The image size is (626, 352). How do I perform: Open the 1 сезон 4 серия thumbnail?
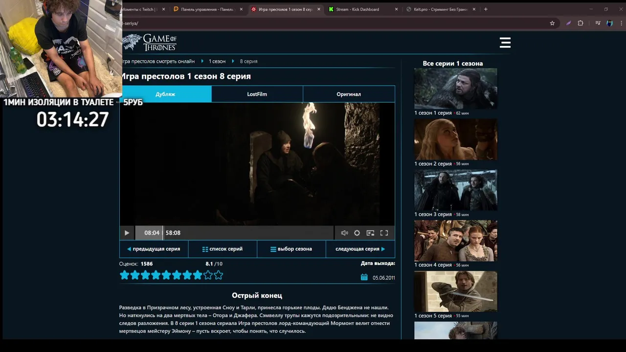pyautogui.click(x=456, y=241)
